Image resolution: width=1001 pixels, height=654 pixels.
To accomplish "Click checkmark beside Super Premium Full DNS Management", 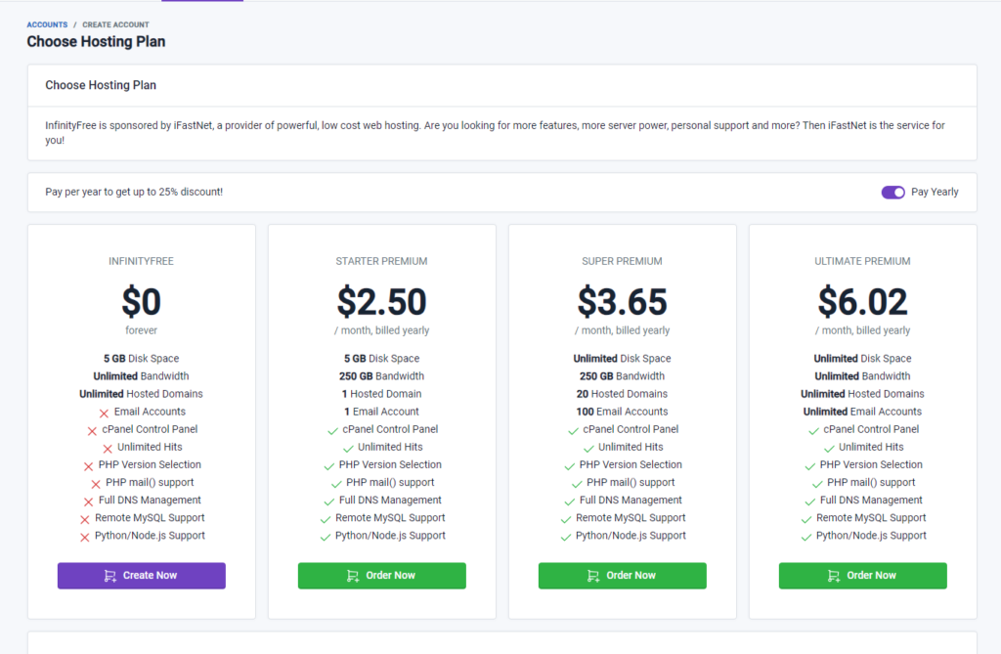I will 570,502.
